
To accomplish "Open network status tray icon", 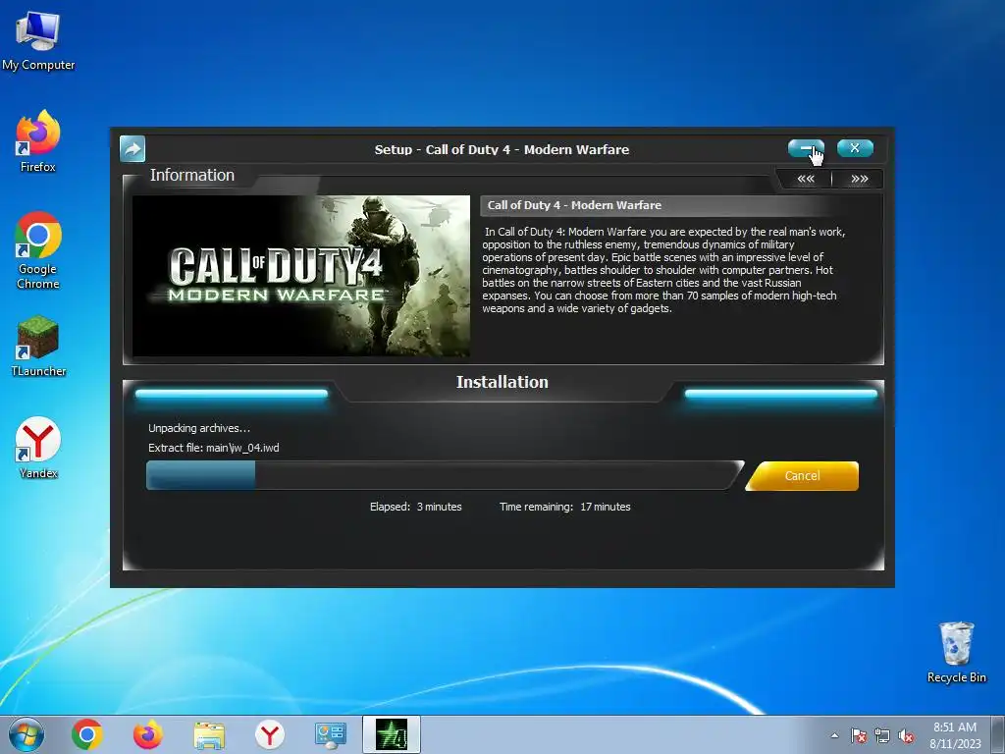I will (x=882, y=735).
